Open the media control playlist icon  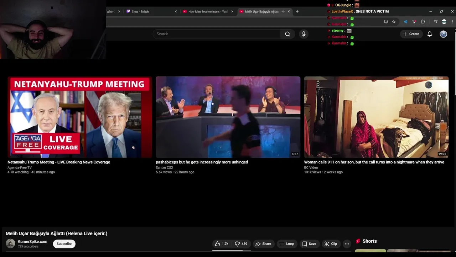(435, 22)
